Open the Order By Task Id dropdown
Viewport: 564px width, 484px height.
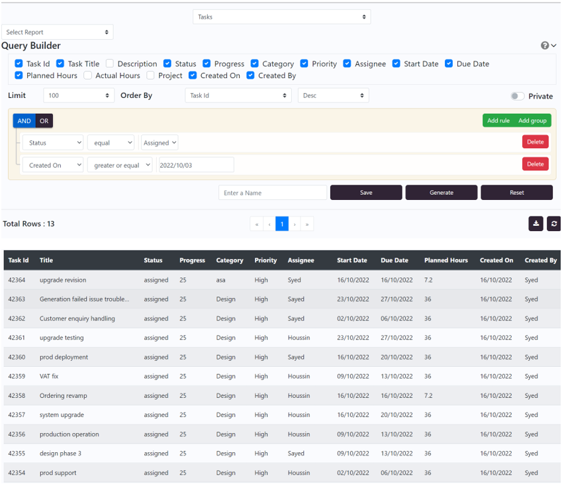[238, 95]
